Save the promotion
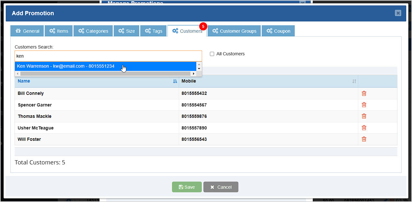412x202 pixels. click(187, 187)
